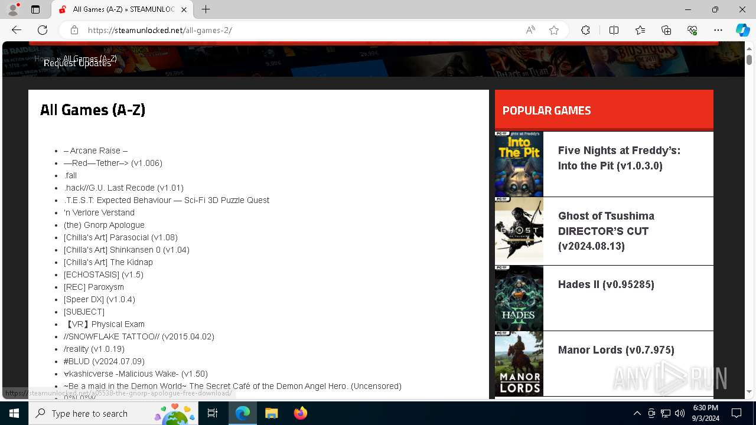Open the .fall game link
The image size is (756, 425).
coord(70,175)
